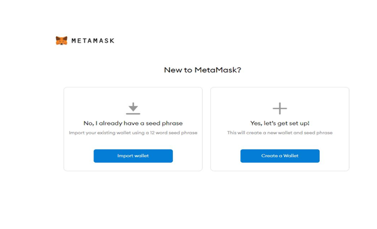Click "This will create a new wallet" description
This screenshot has width=377, height=229.
pyautogui.click(x=280, y=133)
